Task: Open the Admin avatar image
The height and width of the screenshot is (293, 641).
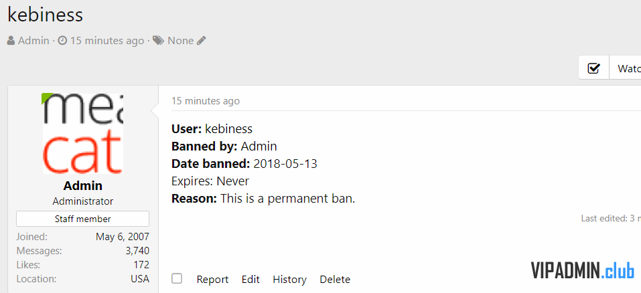Action: click(83, 133)
